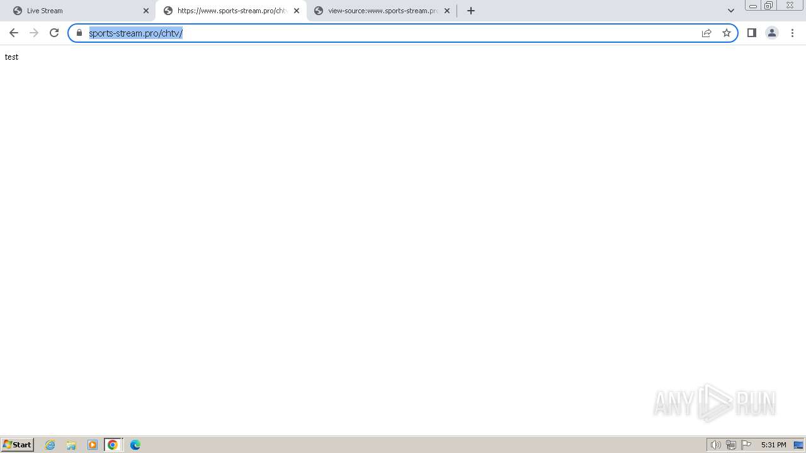Share this page using share icon
The height and width of the screenshot is (453, 806).
click(x=707, y=33)
